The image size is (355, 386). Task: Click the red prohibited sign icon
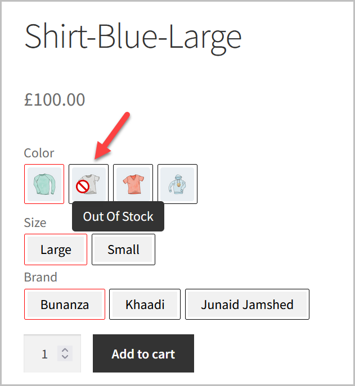83,187
